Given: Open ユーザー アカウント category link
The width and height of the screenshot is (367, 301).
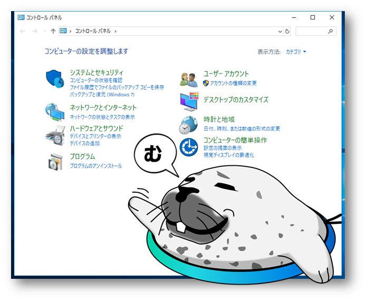Looking at the screenshot, I should point(226,74).
